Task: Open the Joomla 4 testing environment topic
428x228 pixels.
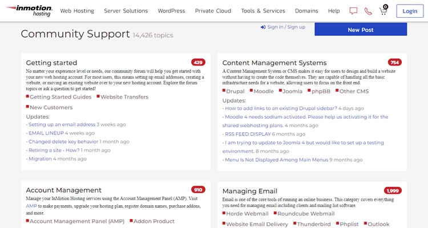Action: tap(303, 146)
